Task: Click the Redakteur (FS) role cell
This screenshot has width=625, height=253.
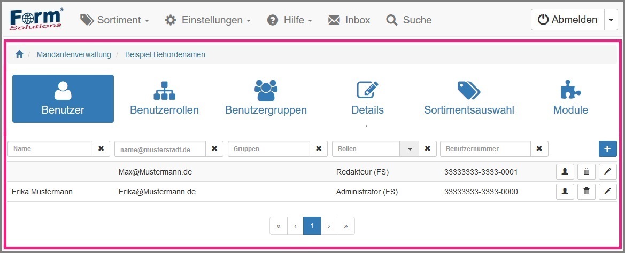Action: tap(362, 172)
